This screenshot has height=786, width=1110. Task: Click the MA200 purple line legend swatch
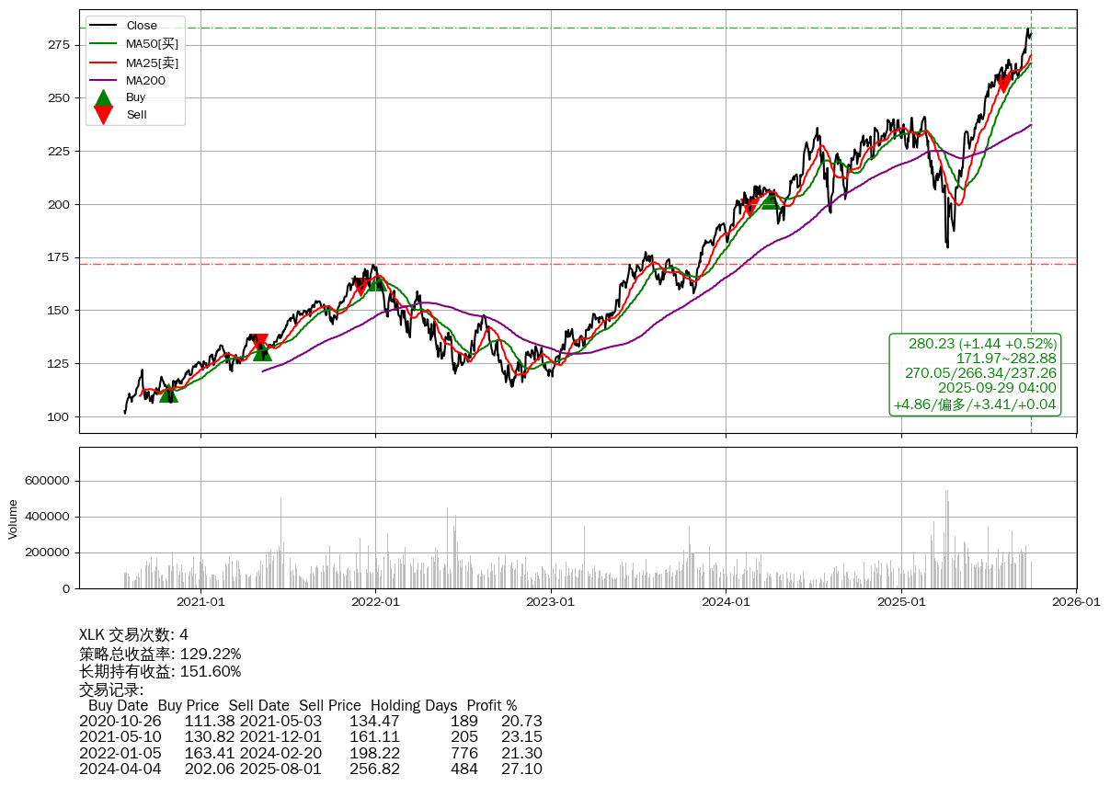click(104, 81)
